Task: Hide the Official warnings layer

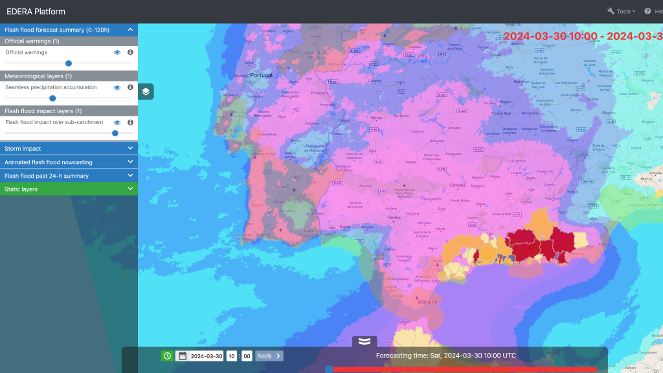Action: [x=117, y=52]
